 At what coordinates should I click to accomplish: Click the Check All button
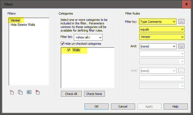[71, 94]
